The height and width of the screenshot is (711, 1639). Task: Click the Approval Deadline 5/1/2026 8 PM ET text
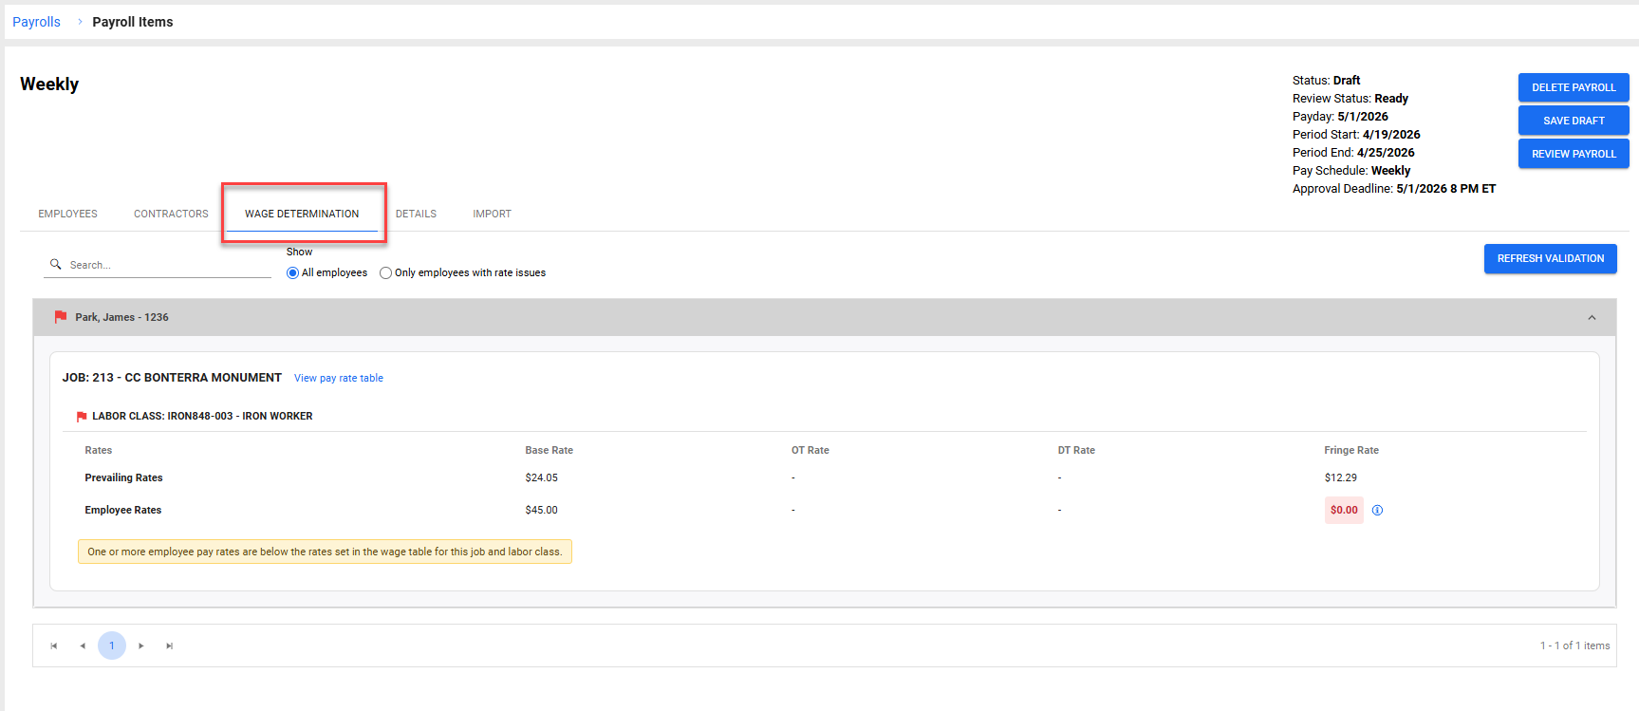(x=1394, y=189)
